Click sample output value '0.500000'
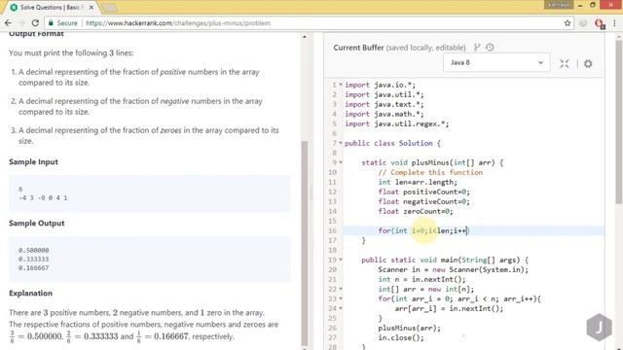This screenshot has height=350, width=623. point(34,251)
